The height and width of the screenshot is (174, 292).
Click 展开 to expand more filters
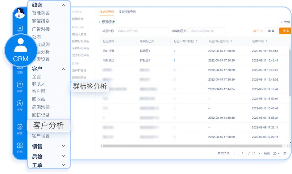pyautogui.click(x=258, y=31)
